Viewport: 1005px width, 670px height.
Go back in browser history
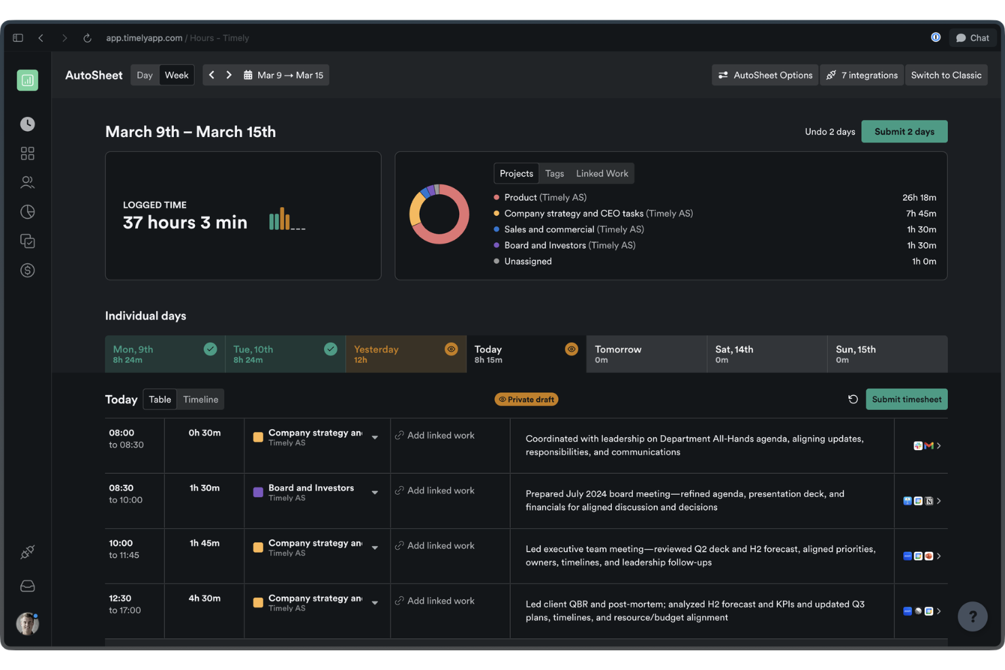pyautogui.click(x=41, y=38)
